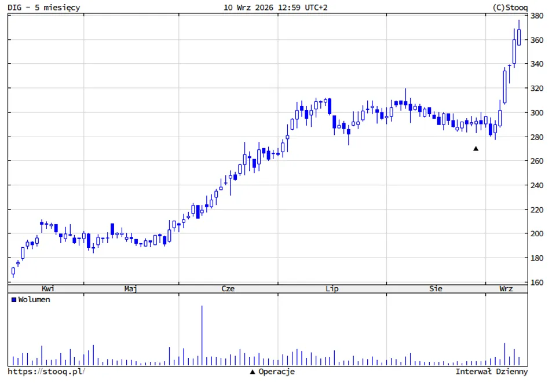Click the (C)Stooq copyright label
Image resolution: width=556 pixels, height=385 pixels.
510,8
